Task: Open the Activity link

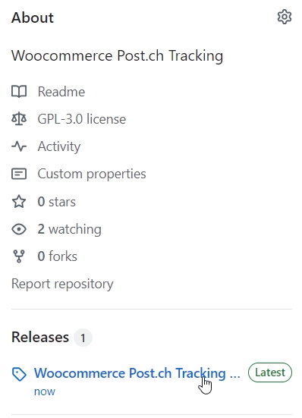Action: coord(59,146)
